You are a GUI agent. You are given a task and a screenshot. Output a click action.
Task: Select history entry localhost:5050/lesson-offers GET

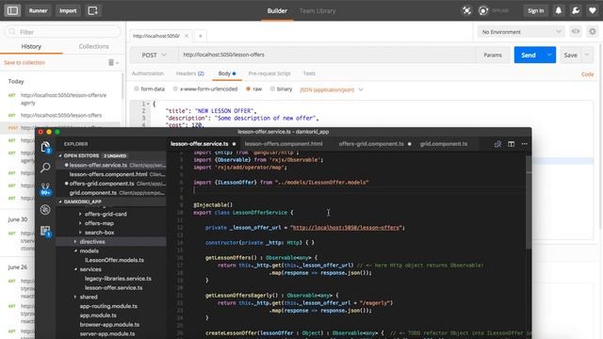coord(61,115)
